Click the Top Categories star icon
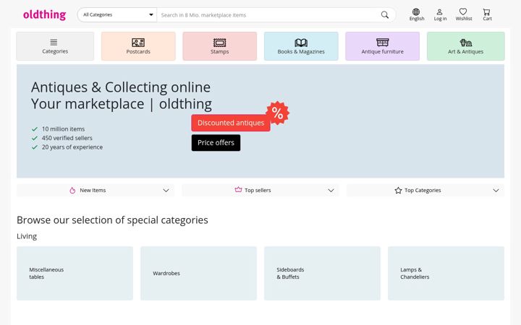 tap(398, 191)
